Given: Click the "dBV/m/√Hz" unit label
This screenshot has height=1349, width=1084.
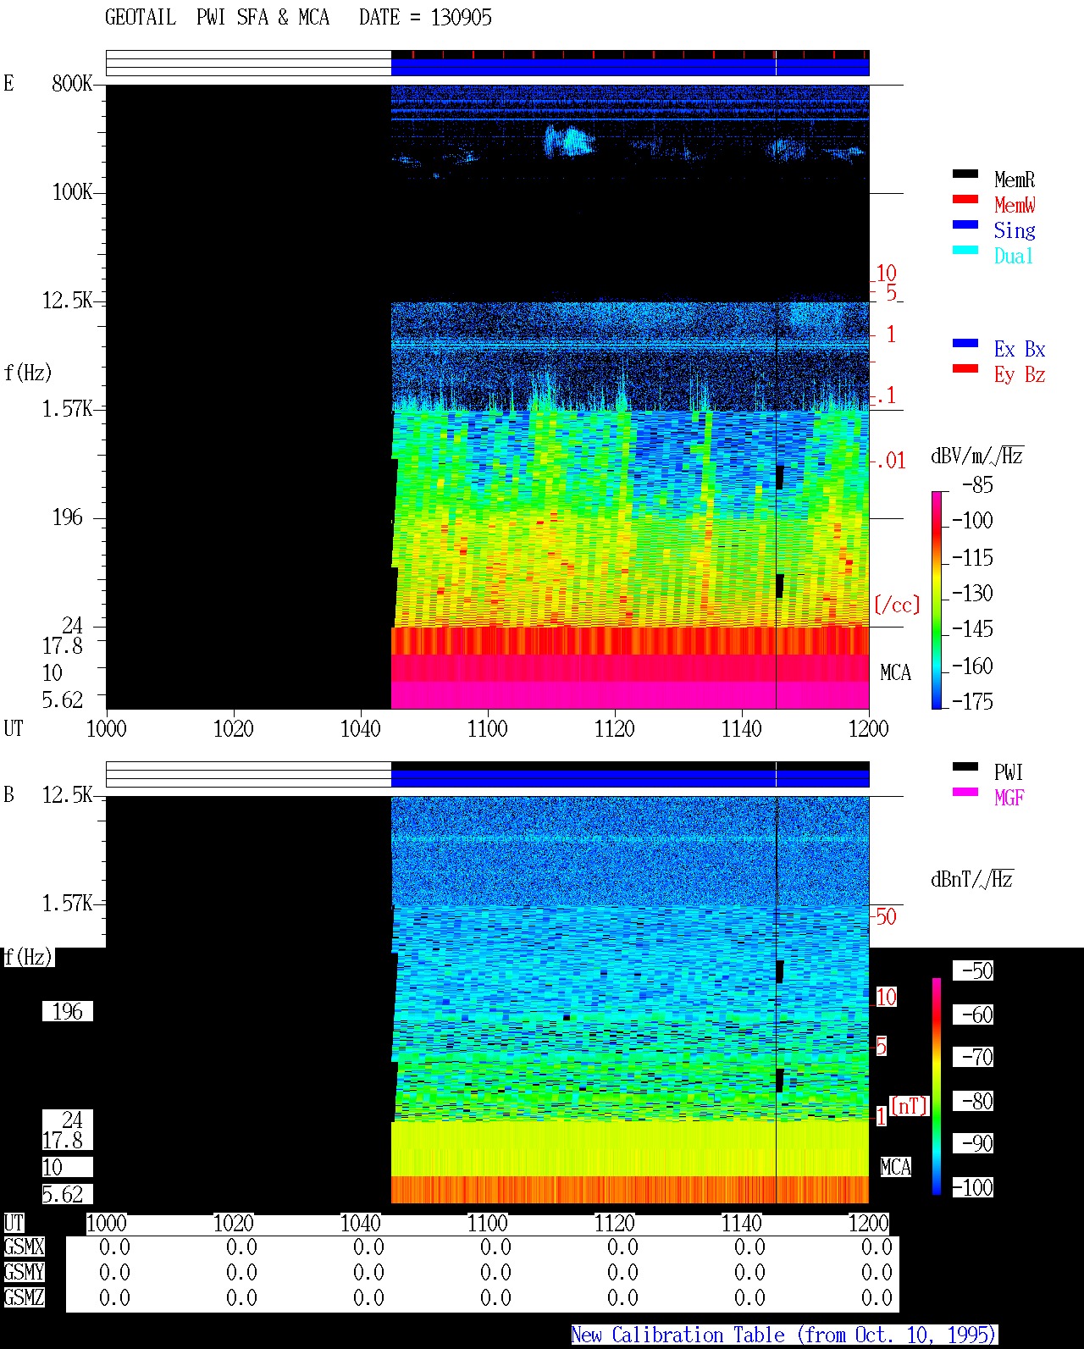Looking at the screenshot, I should (977, 456).
